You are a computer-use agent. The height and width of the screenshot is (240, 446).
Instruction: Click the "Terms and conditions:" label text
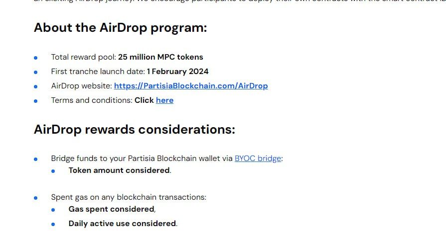point(91,100)
